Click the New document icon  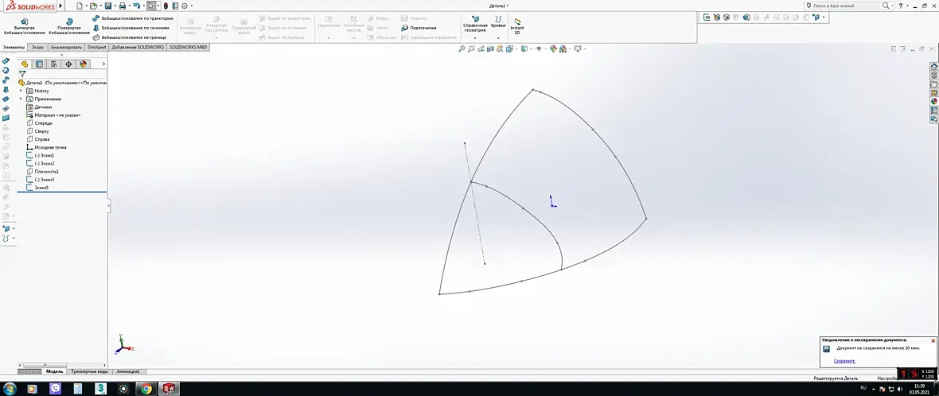79,6
